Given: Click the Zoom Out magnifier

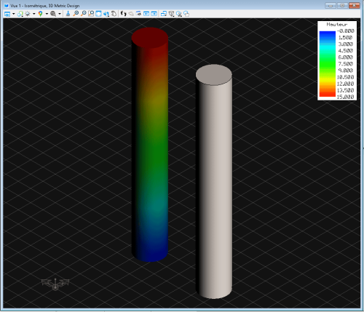Looking at the screenshot, I should tap(83, 14).
